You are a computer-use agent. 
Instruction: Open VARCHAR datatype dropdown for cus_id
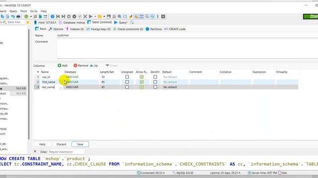pos(72,77)
